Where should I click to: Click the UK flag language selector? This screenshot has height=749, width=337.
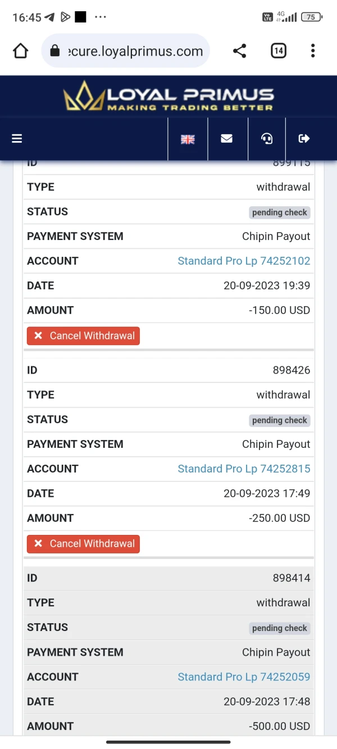pos(188,139)
